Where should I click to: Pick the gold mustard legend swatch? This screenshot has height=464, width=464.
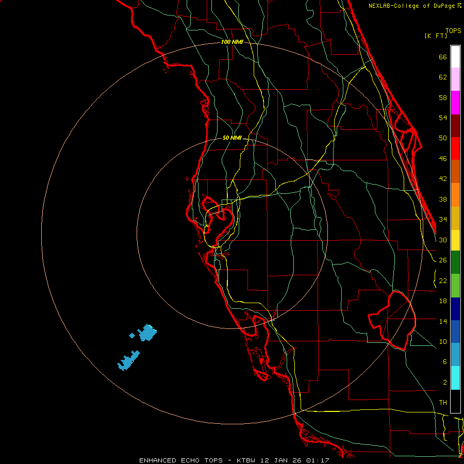coord(455,218)
